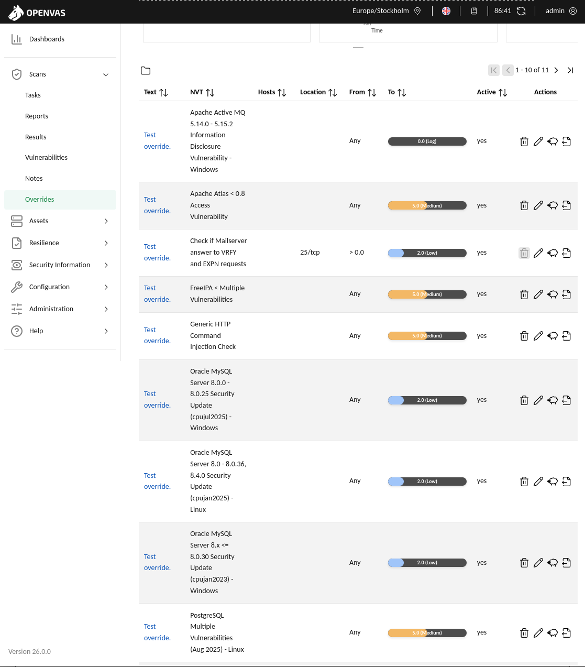Go to the next page of overrides
Viewport: 585px width, 667px height.
coord(556,70)
